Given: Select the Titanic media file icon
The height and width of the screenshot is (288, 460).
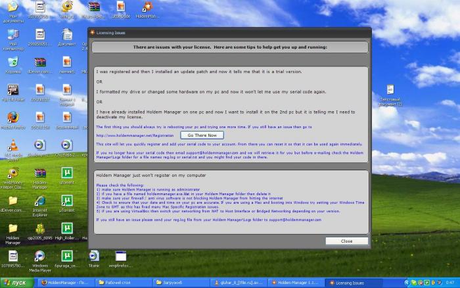Looking at the screenshot, I should tap(94, 259).
